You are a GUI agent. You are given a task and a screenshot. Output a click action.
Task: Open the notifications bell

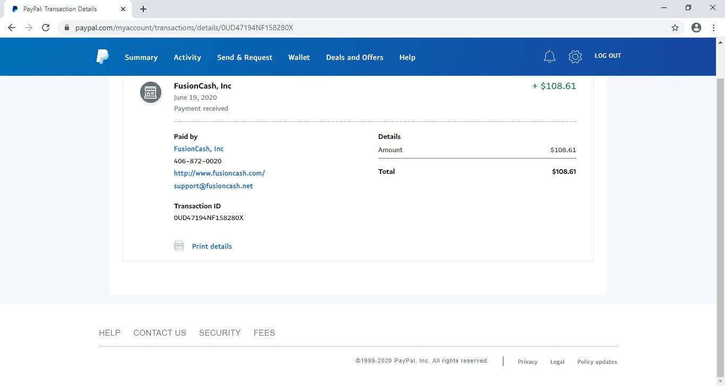click(549, 57)
